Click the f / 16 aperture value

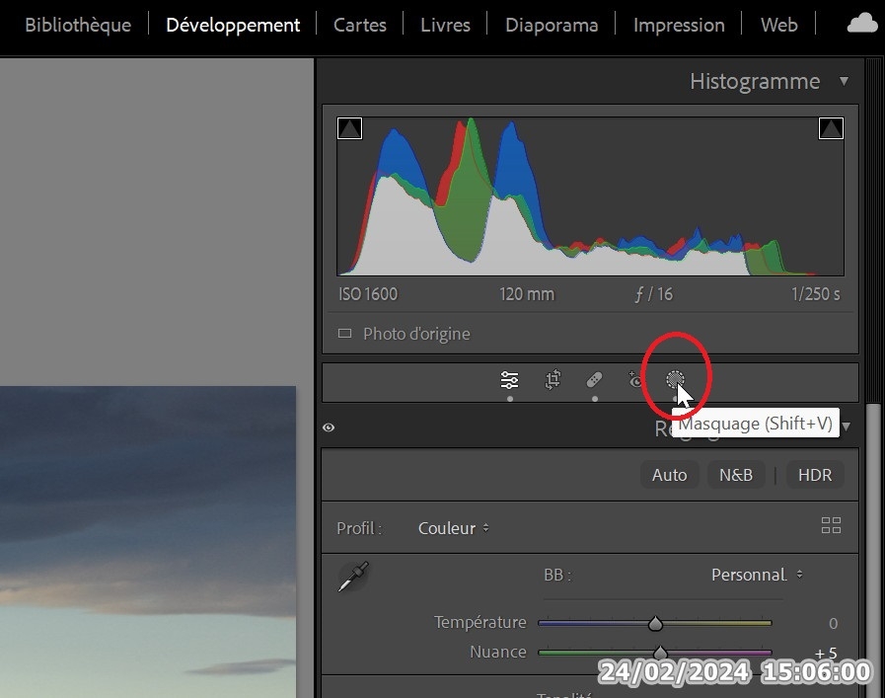653,294
